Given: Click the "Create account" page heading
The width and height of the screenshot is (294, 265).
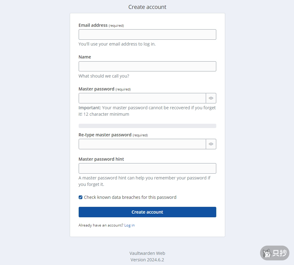Looking at the screenshot, I should coord(147,7).
